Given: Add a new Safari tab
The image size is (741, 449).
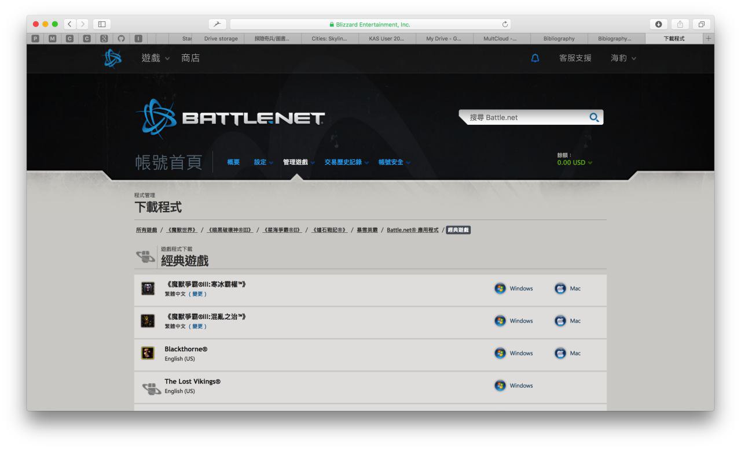Looking at the screenshot, I should coord(709,39).
